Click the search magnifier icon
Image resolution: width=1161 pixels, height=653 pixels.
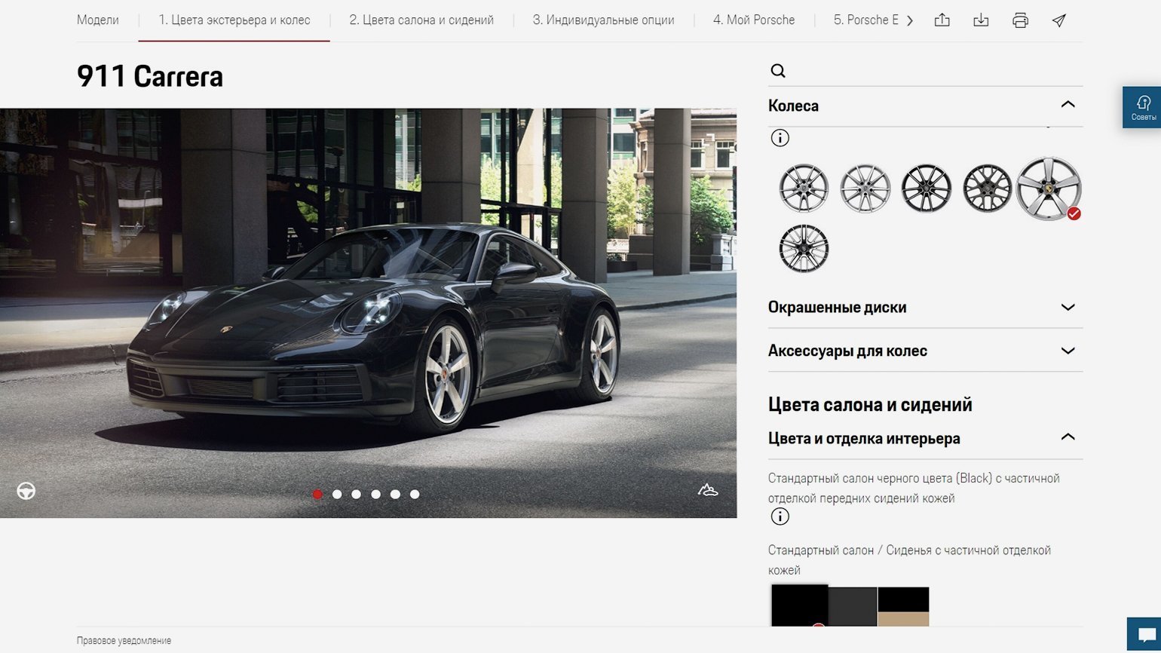point(778,71)
